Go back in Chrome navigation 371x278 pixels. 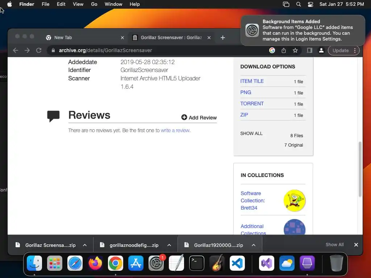(16, 50)
